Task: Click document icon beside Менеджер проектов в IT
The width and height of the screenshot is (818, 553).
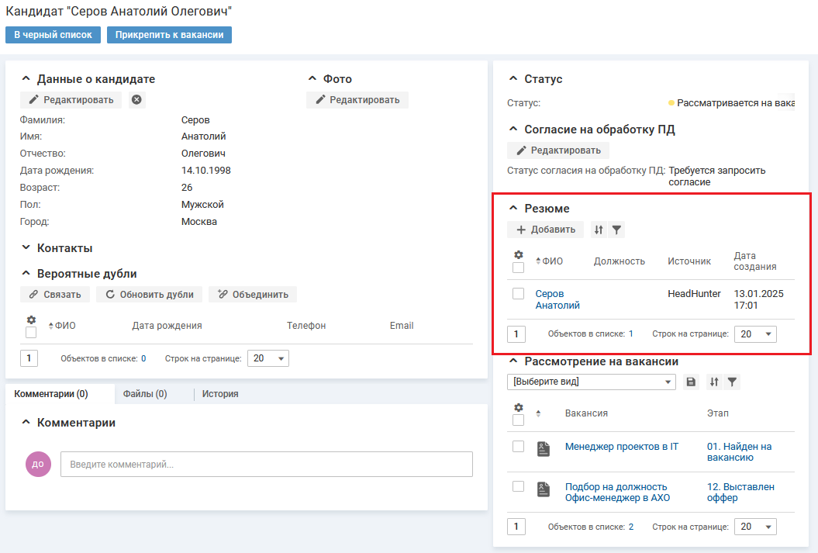Action: pos(544,448)
